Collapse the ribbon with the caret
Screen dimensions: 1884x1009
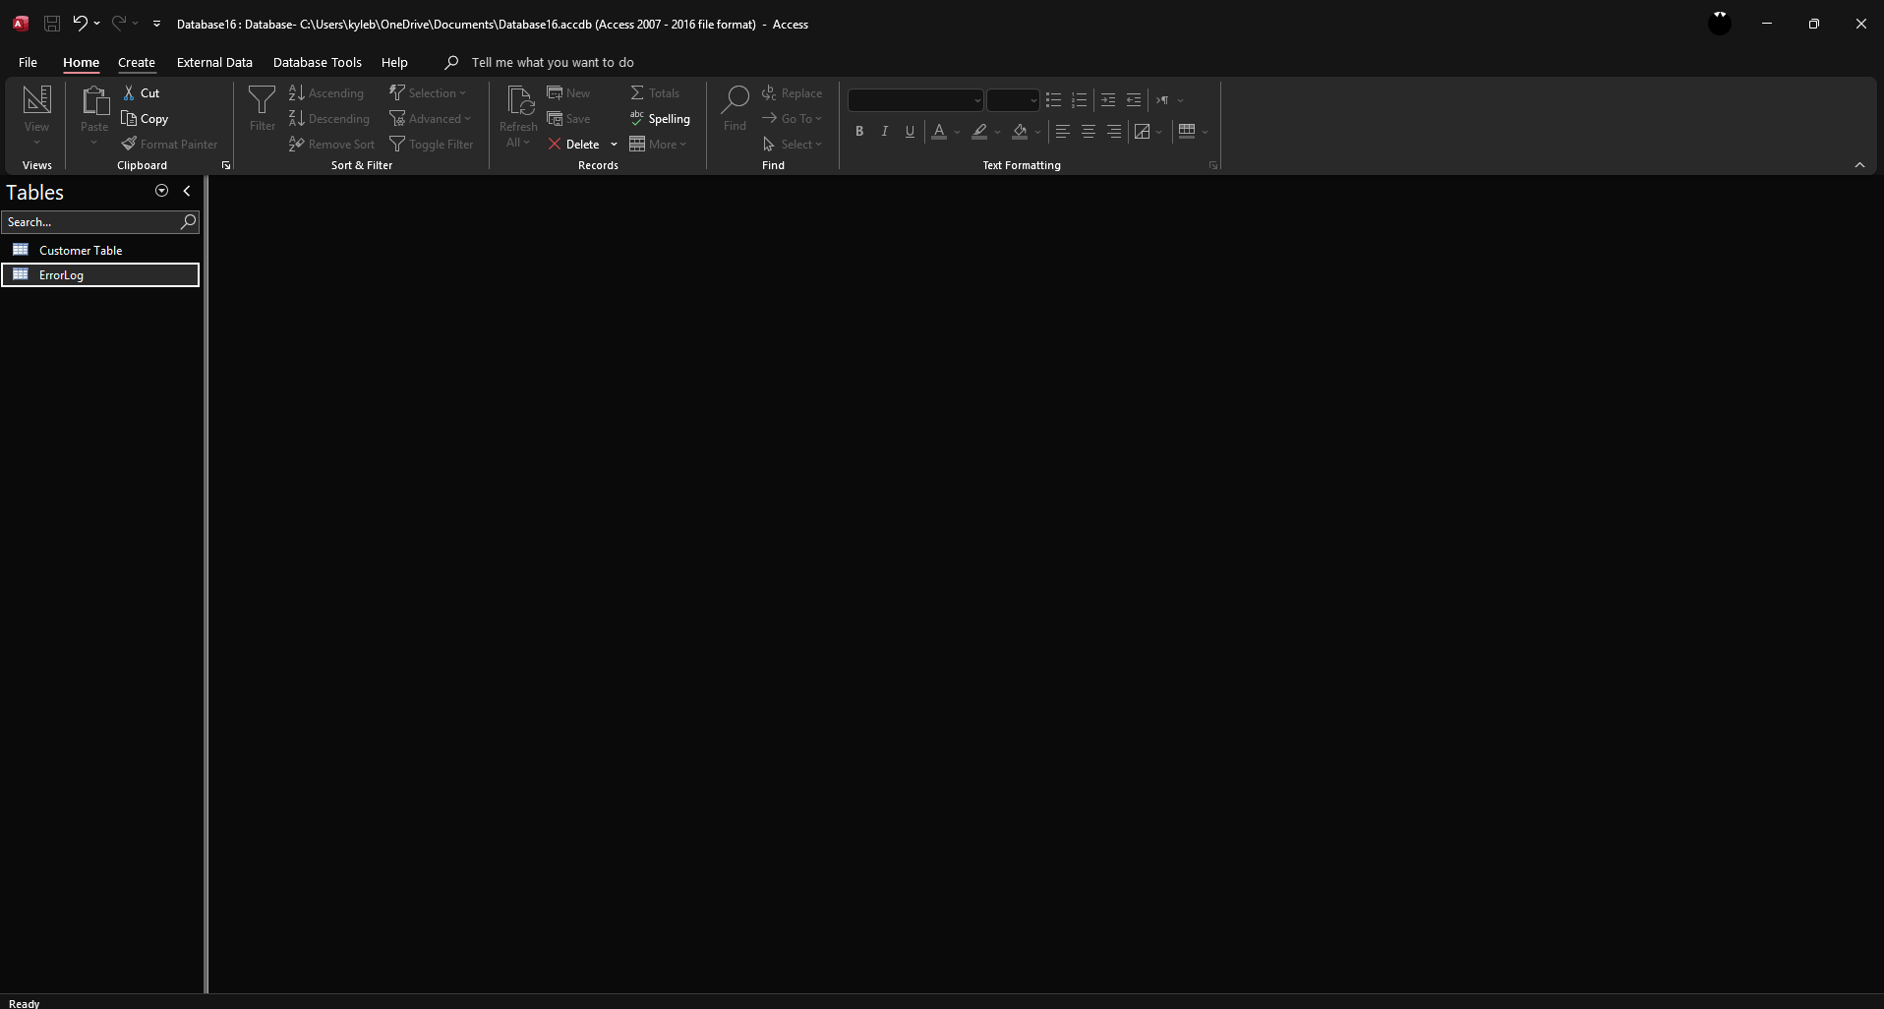(1859, 165)
